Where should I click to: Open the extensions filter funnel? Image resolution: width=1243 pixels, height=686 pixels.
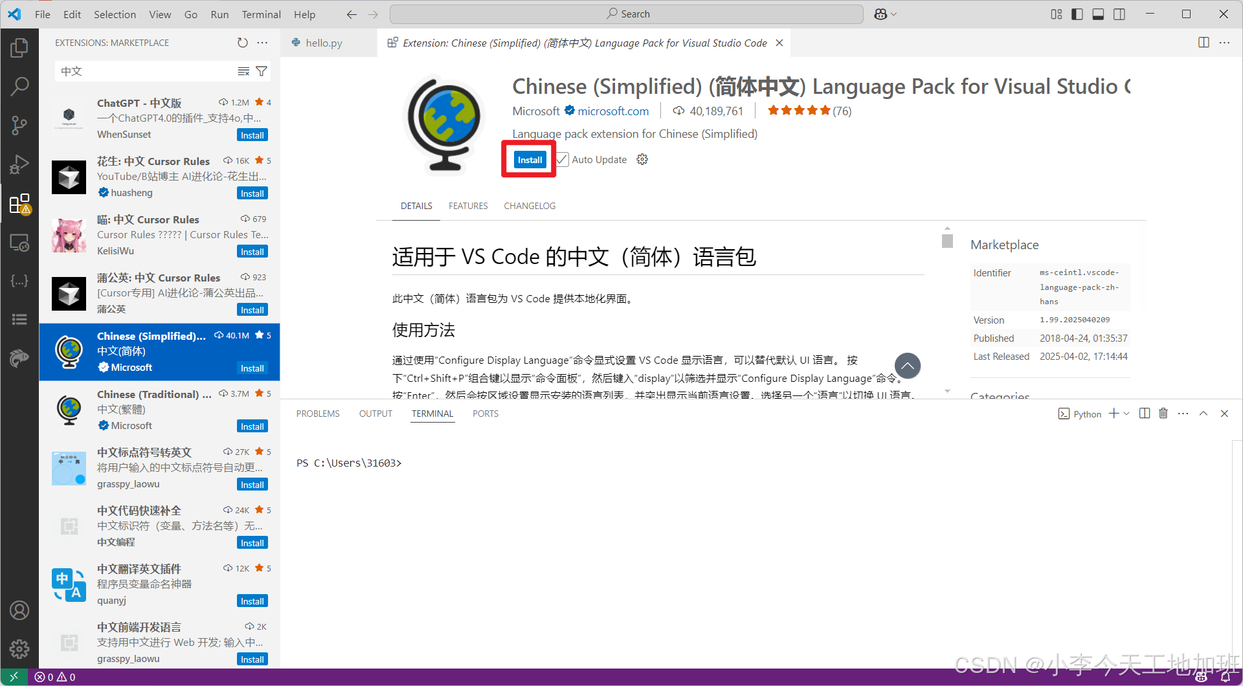point(262,71)
